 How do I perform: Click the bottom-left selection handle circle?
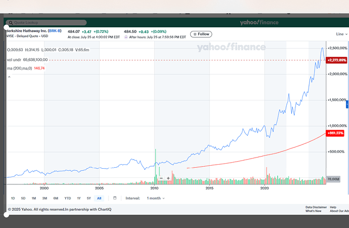(x=7, y=215)
